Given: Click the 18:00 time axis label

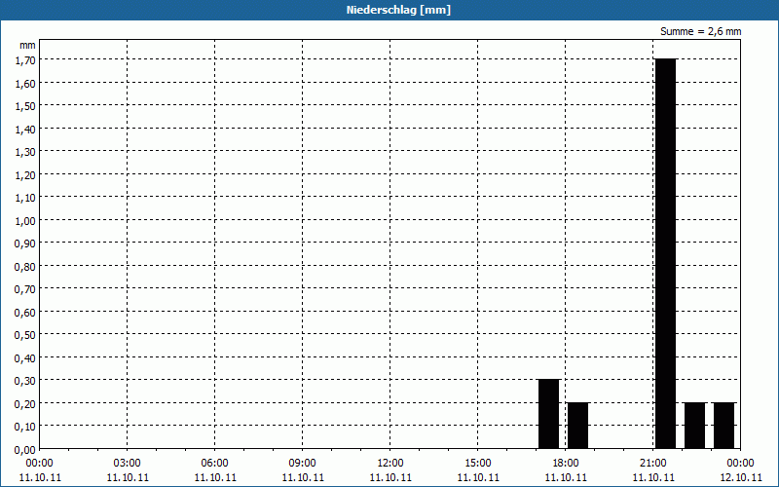Looking at the screenshot, I should pos(565,463).
